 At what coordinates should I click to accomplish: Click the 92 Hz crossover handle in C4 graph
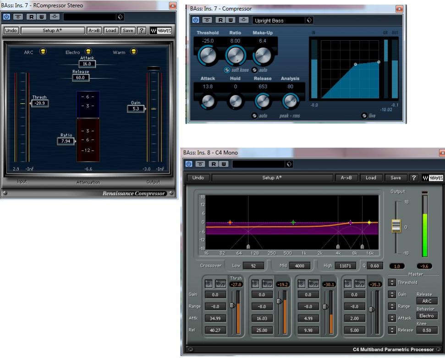pyautogui.click(x=248, y=247)
